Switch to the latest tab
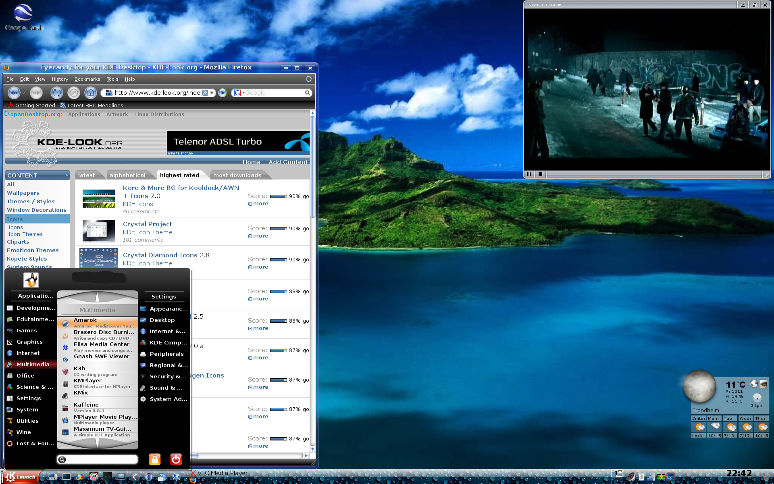 [x=86, y=175]
